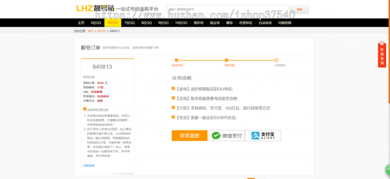Uncheck the 【发货】 checkbox
Viewport: 390px width, 179px height.
pyautogui.click(x=174, y=117)
